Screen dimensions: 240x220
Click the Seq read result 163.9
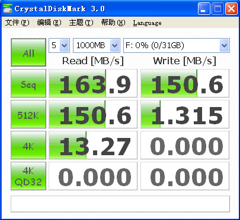(93, 83)
